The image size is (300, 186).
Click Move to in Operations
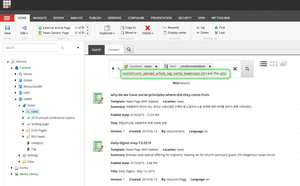click(129, 33)
